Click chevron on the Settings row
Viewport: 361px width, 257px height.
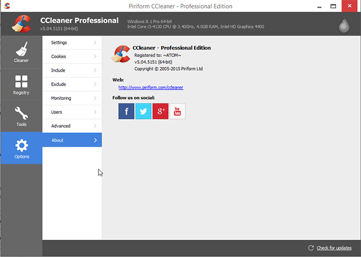coord(95,43)
